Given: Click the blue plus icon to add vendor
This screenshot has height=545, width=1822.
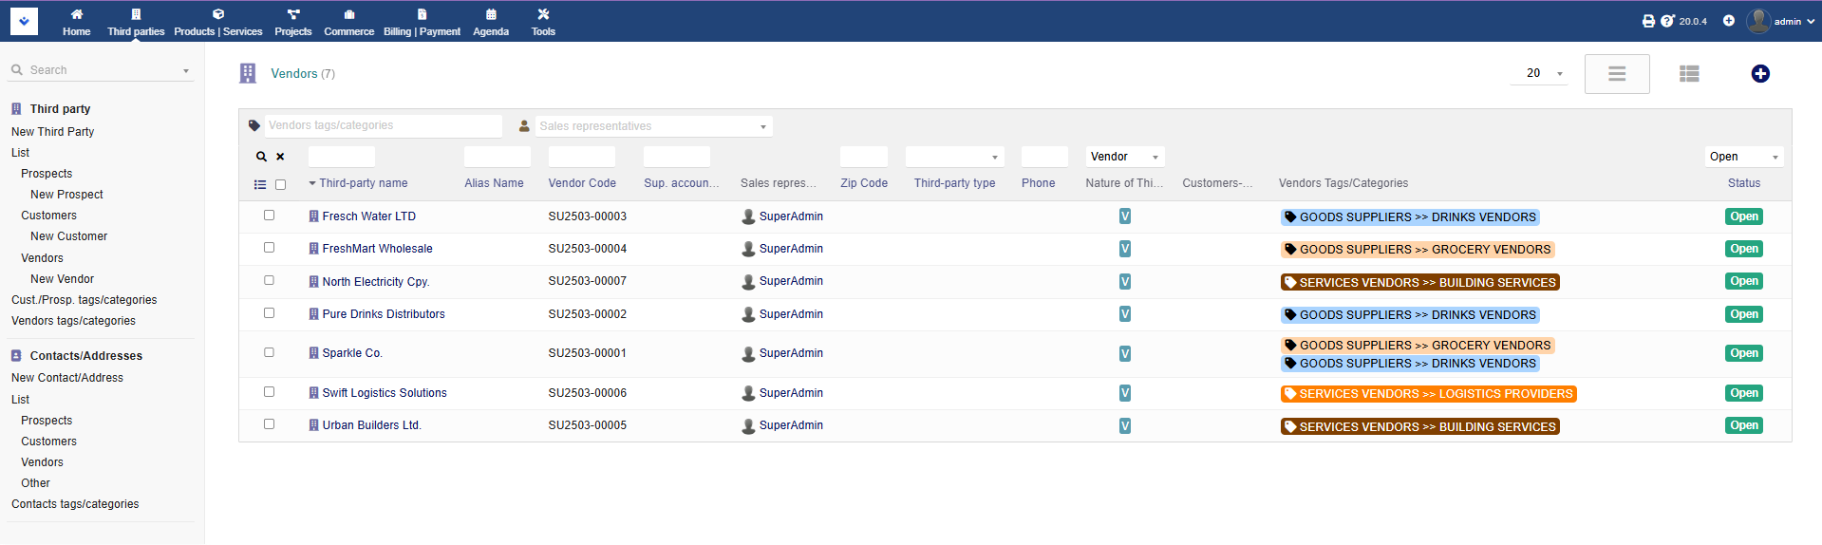Looking at the screenshot, I should pos(1759,74).
